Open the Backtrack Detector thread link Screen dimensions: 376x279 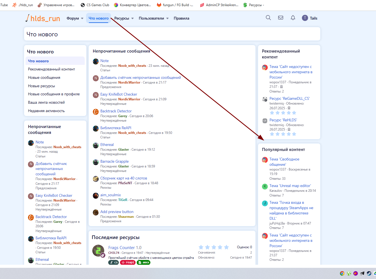(116, 111)
